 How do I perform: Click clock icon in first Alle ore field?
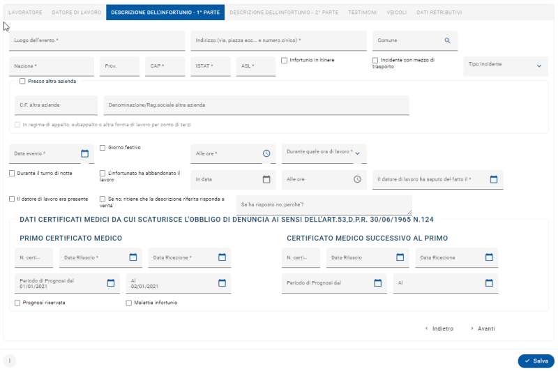pos(266,153)
